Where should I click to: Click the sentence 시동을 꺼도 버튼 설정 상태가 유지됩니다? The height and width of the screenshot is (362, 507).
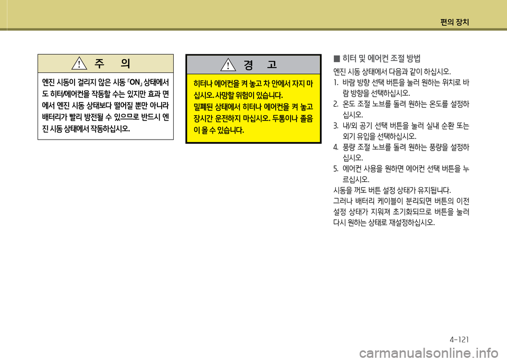(392, 190)
